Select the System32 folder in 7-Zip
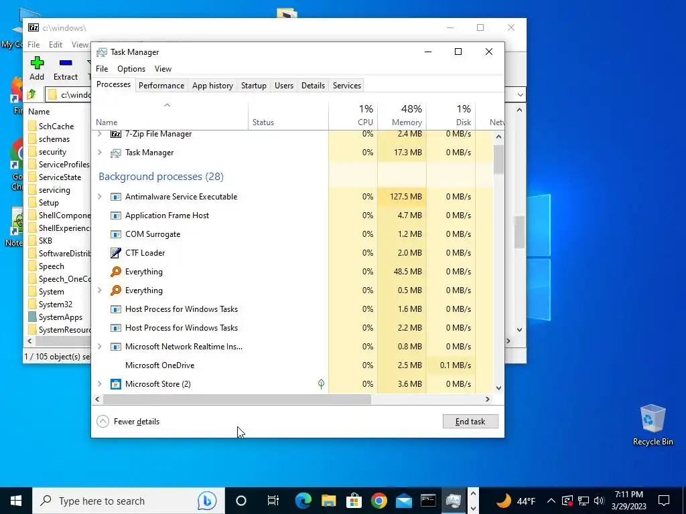The height and width of the screenshot is (514, 686). pyautogui.click(x=56, y=305)
